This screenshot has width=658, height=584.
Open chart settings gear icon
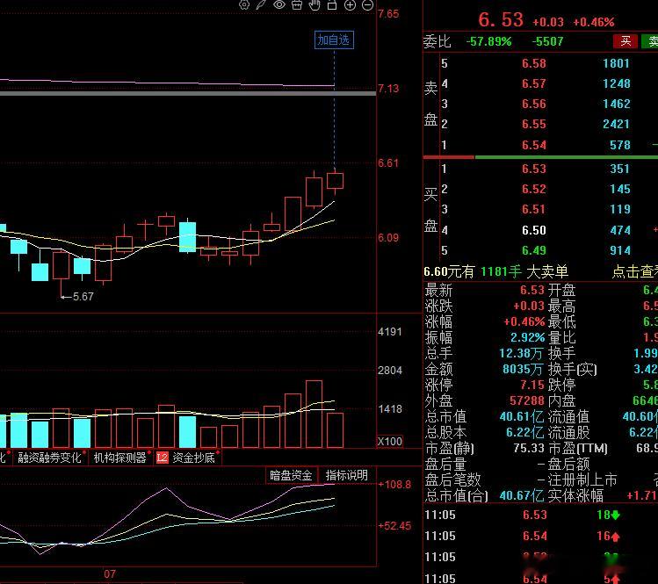(244, 4)
